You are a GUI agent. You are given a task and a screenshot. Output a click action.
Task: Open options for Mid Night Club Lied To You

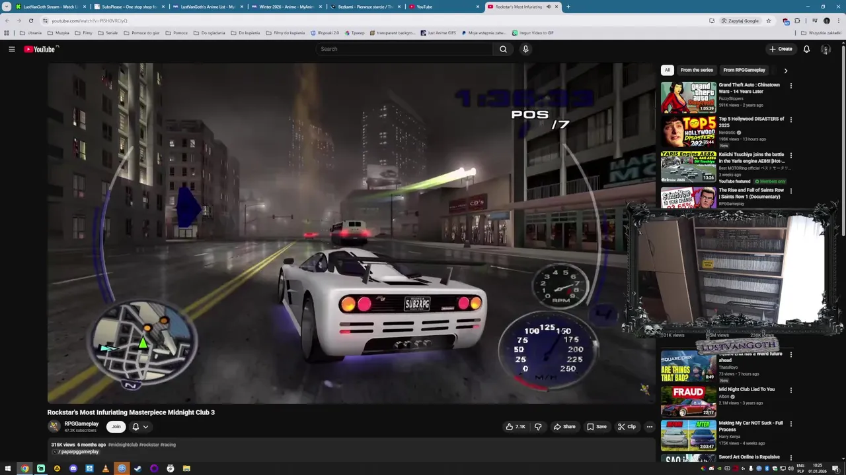coord(791,390)
